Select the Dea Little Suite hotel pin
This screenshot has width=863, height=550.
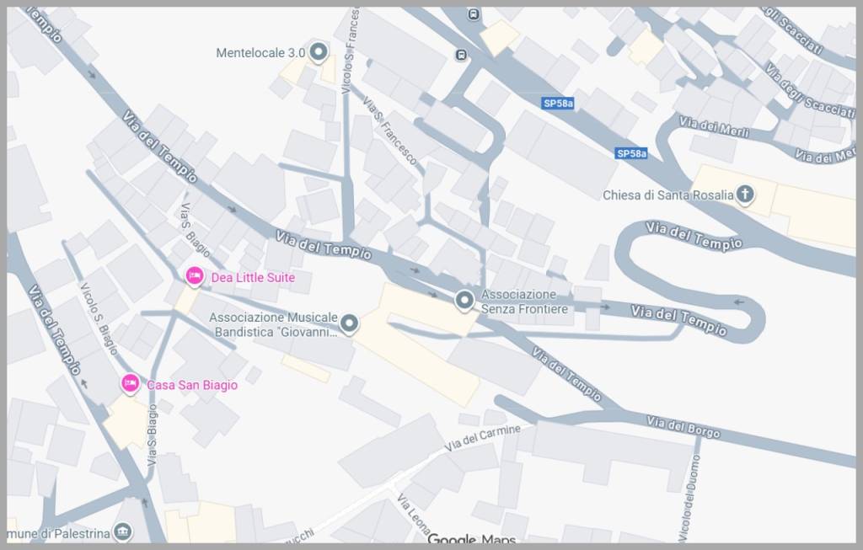[195, 276]
